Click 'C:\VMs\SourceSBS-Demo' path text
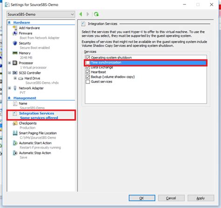Screen dimensions: 221x208 pyautogui.click(x=38, y=138)
